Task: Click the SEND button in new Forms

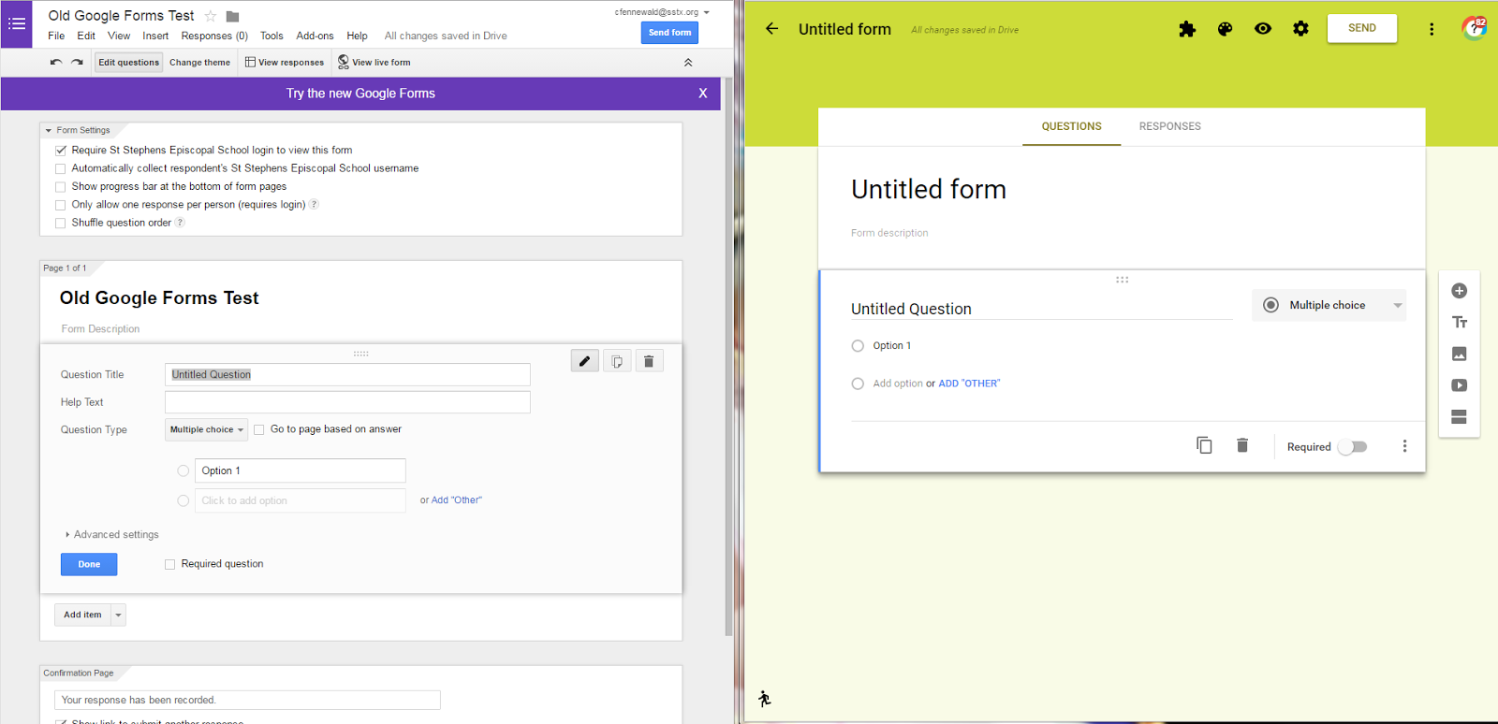Action: point(1362,28)
